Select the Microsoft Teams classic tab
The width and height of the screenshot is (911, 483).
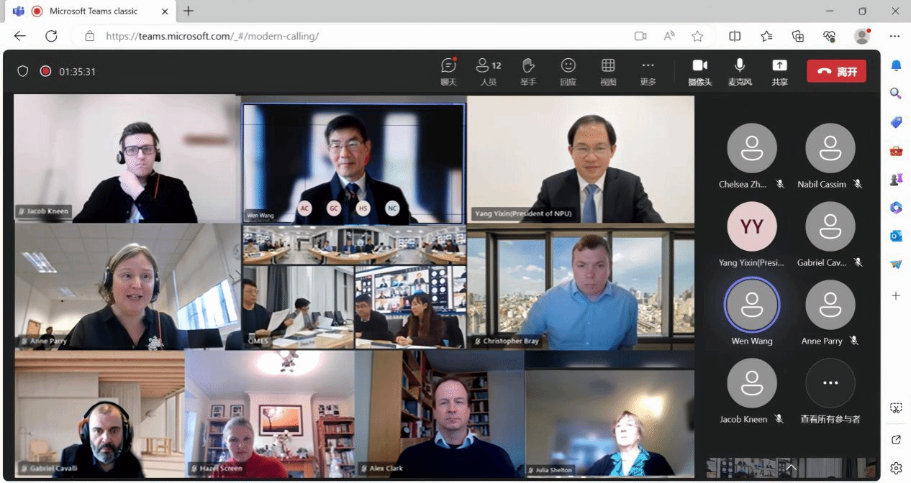[94, 11]
